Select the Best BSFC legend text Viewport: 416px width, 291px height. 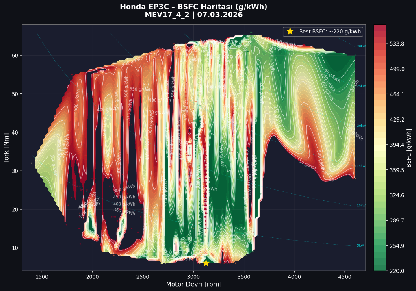[x=330, y=31]
